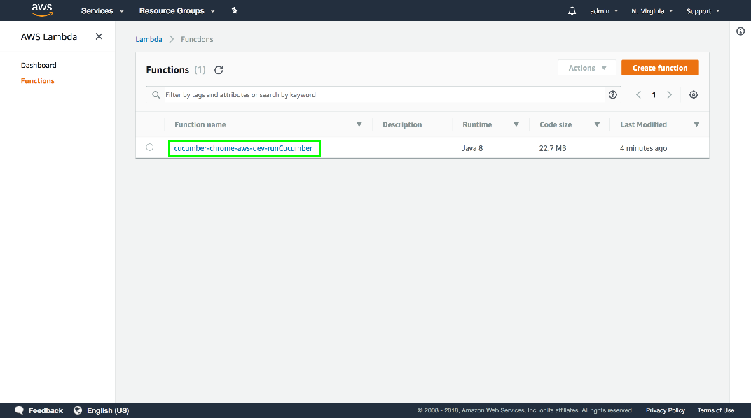The height and width of the screenshot is (418, 751).
Task: Select Functions in the sidebar
Action: (x=38, y=81)
